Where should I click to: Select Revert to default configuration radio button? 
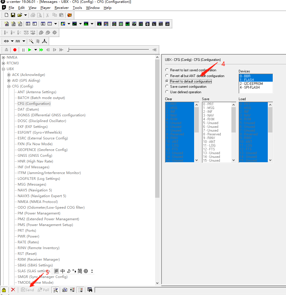(167, 81)
